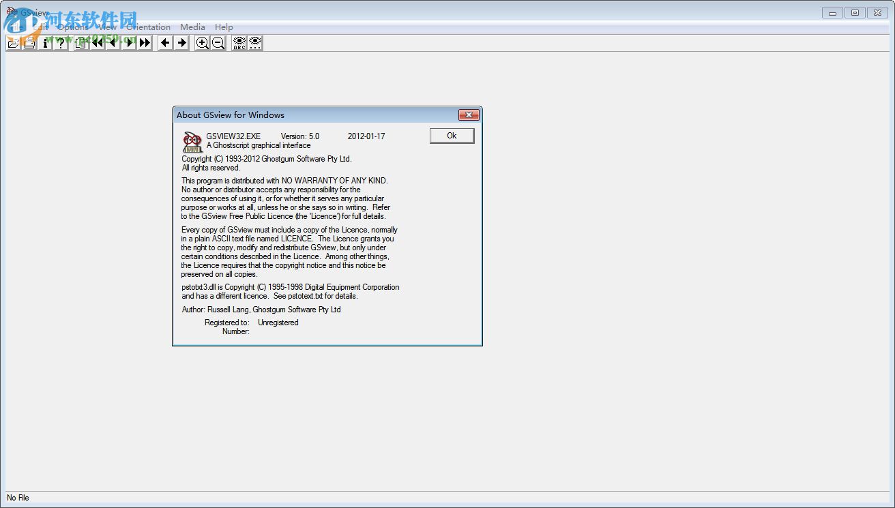895x508 pixels.
Task: Zoom out using the magnifier minus icon
Action: pos(218,42)
